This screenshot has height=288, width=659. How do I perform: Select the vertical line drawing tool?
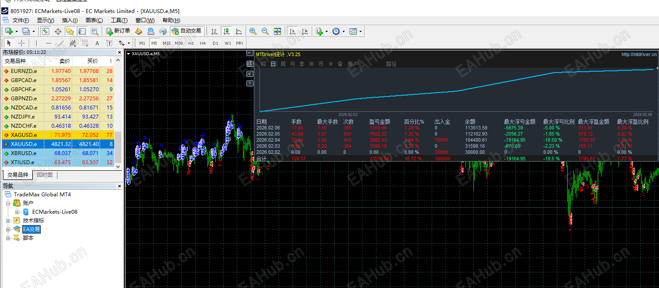(36, 43)
